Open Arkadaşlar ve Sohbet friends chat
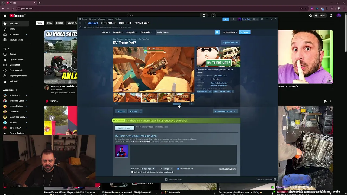The width and height of the screenshot is (347, 195). pyautogui.click(x=266, y=180)
